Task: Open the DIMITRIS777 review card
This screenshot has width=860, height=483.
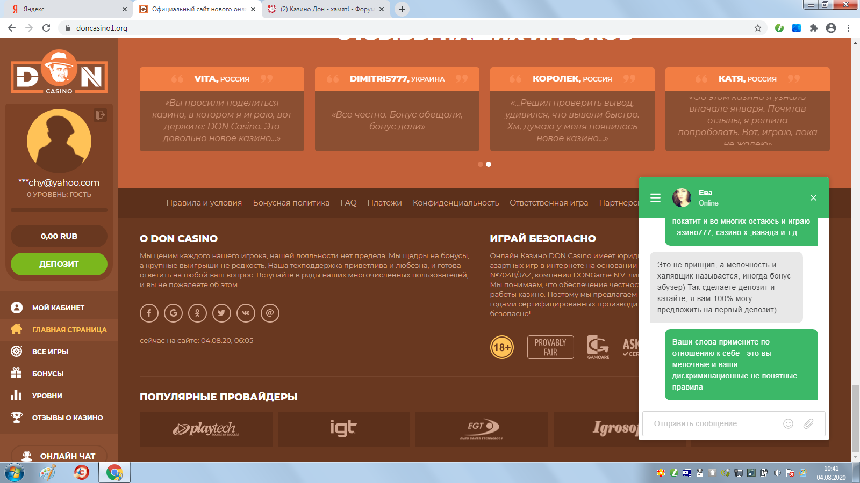Action: (397, 109)
